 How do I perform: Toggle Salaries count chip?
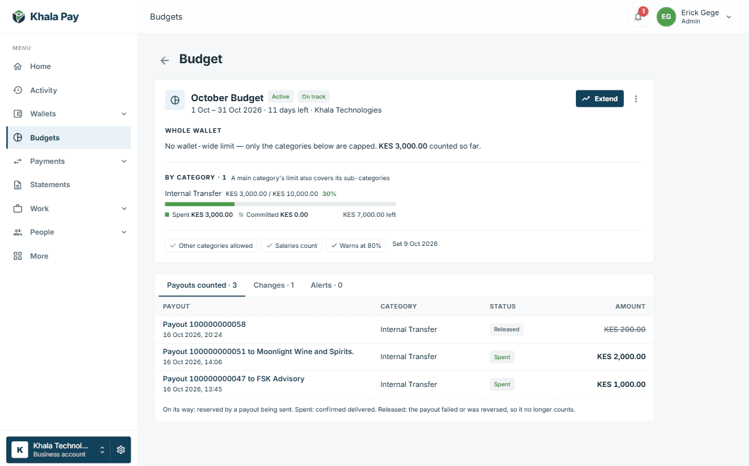coord(291,245)
